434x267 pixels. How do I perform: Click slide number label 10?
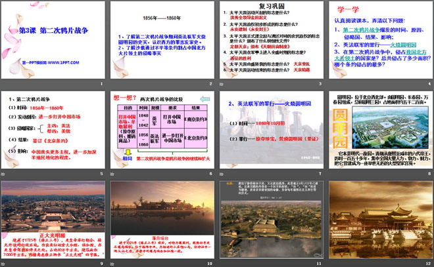[210, 264]
